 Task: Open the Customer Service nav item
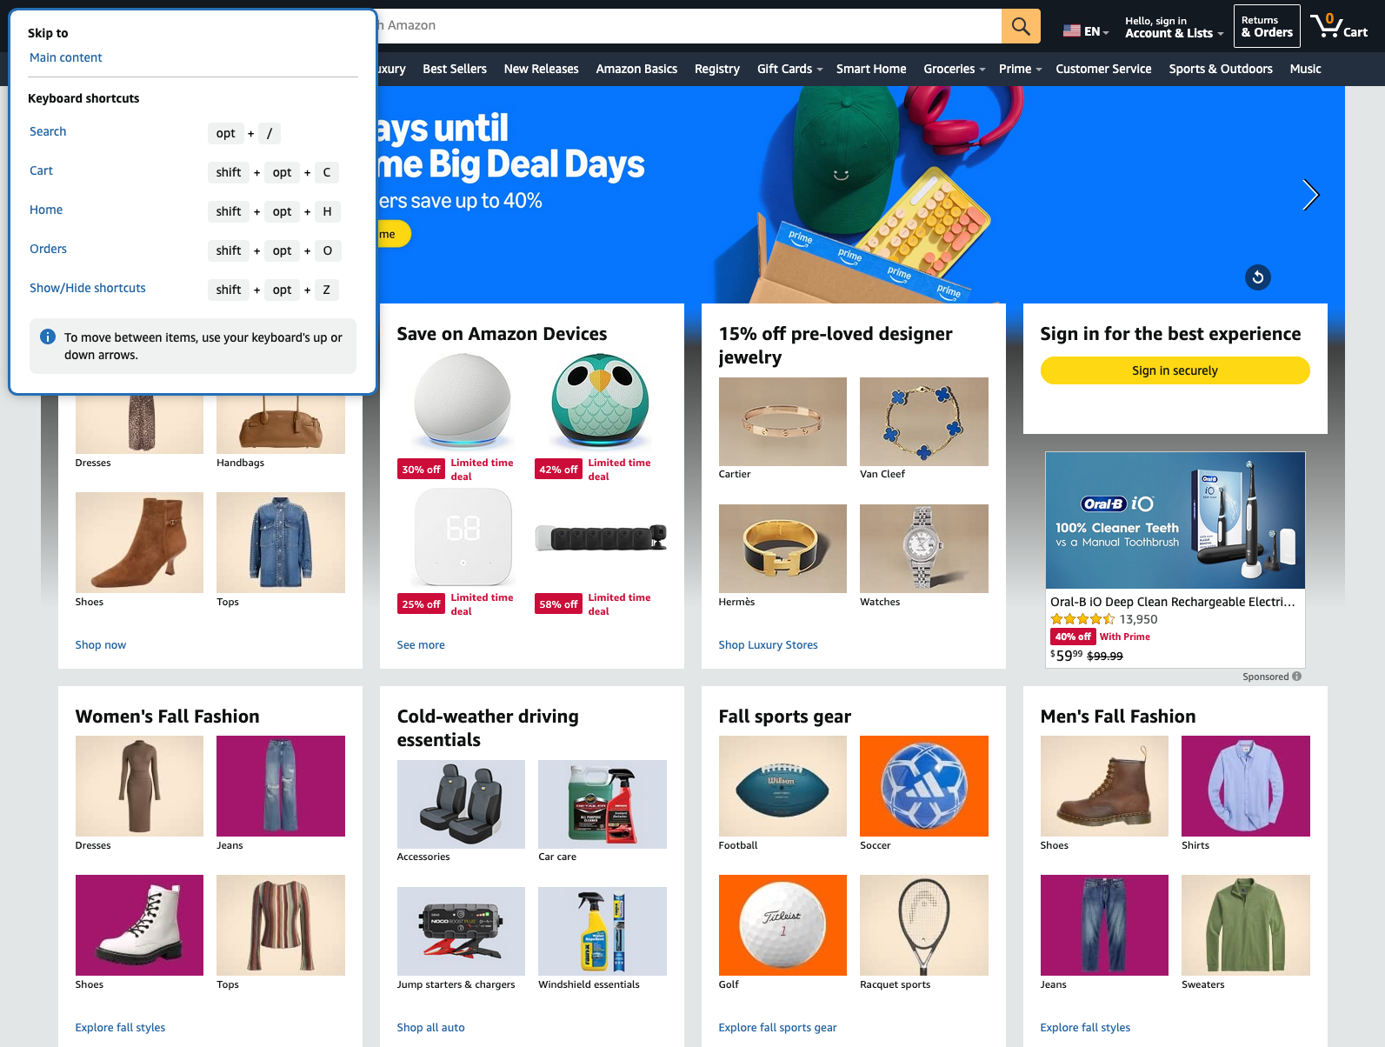point(1103,69)
